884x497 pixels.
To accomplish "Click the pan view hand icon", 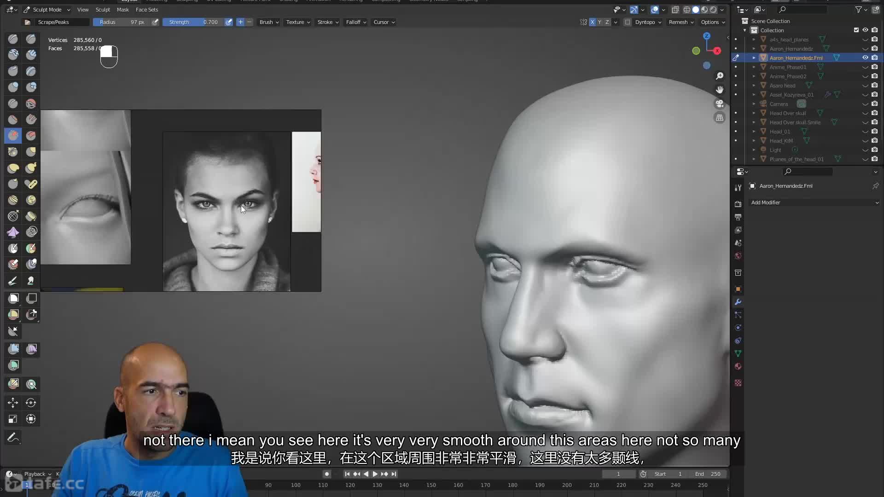I will (720, 90).
